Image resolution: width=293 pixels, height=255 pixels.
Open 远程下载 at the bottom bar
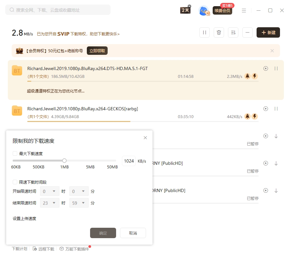click(44, 249)
